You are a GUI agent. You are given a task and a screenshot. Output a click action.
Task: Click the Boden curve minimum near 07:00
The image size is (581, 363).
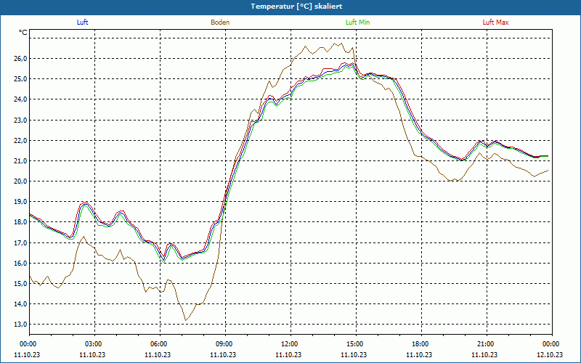pos(186,320)
